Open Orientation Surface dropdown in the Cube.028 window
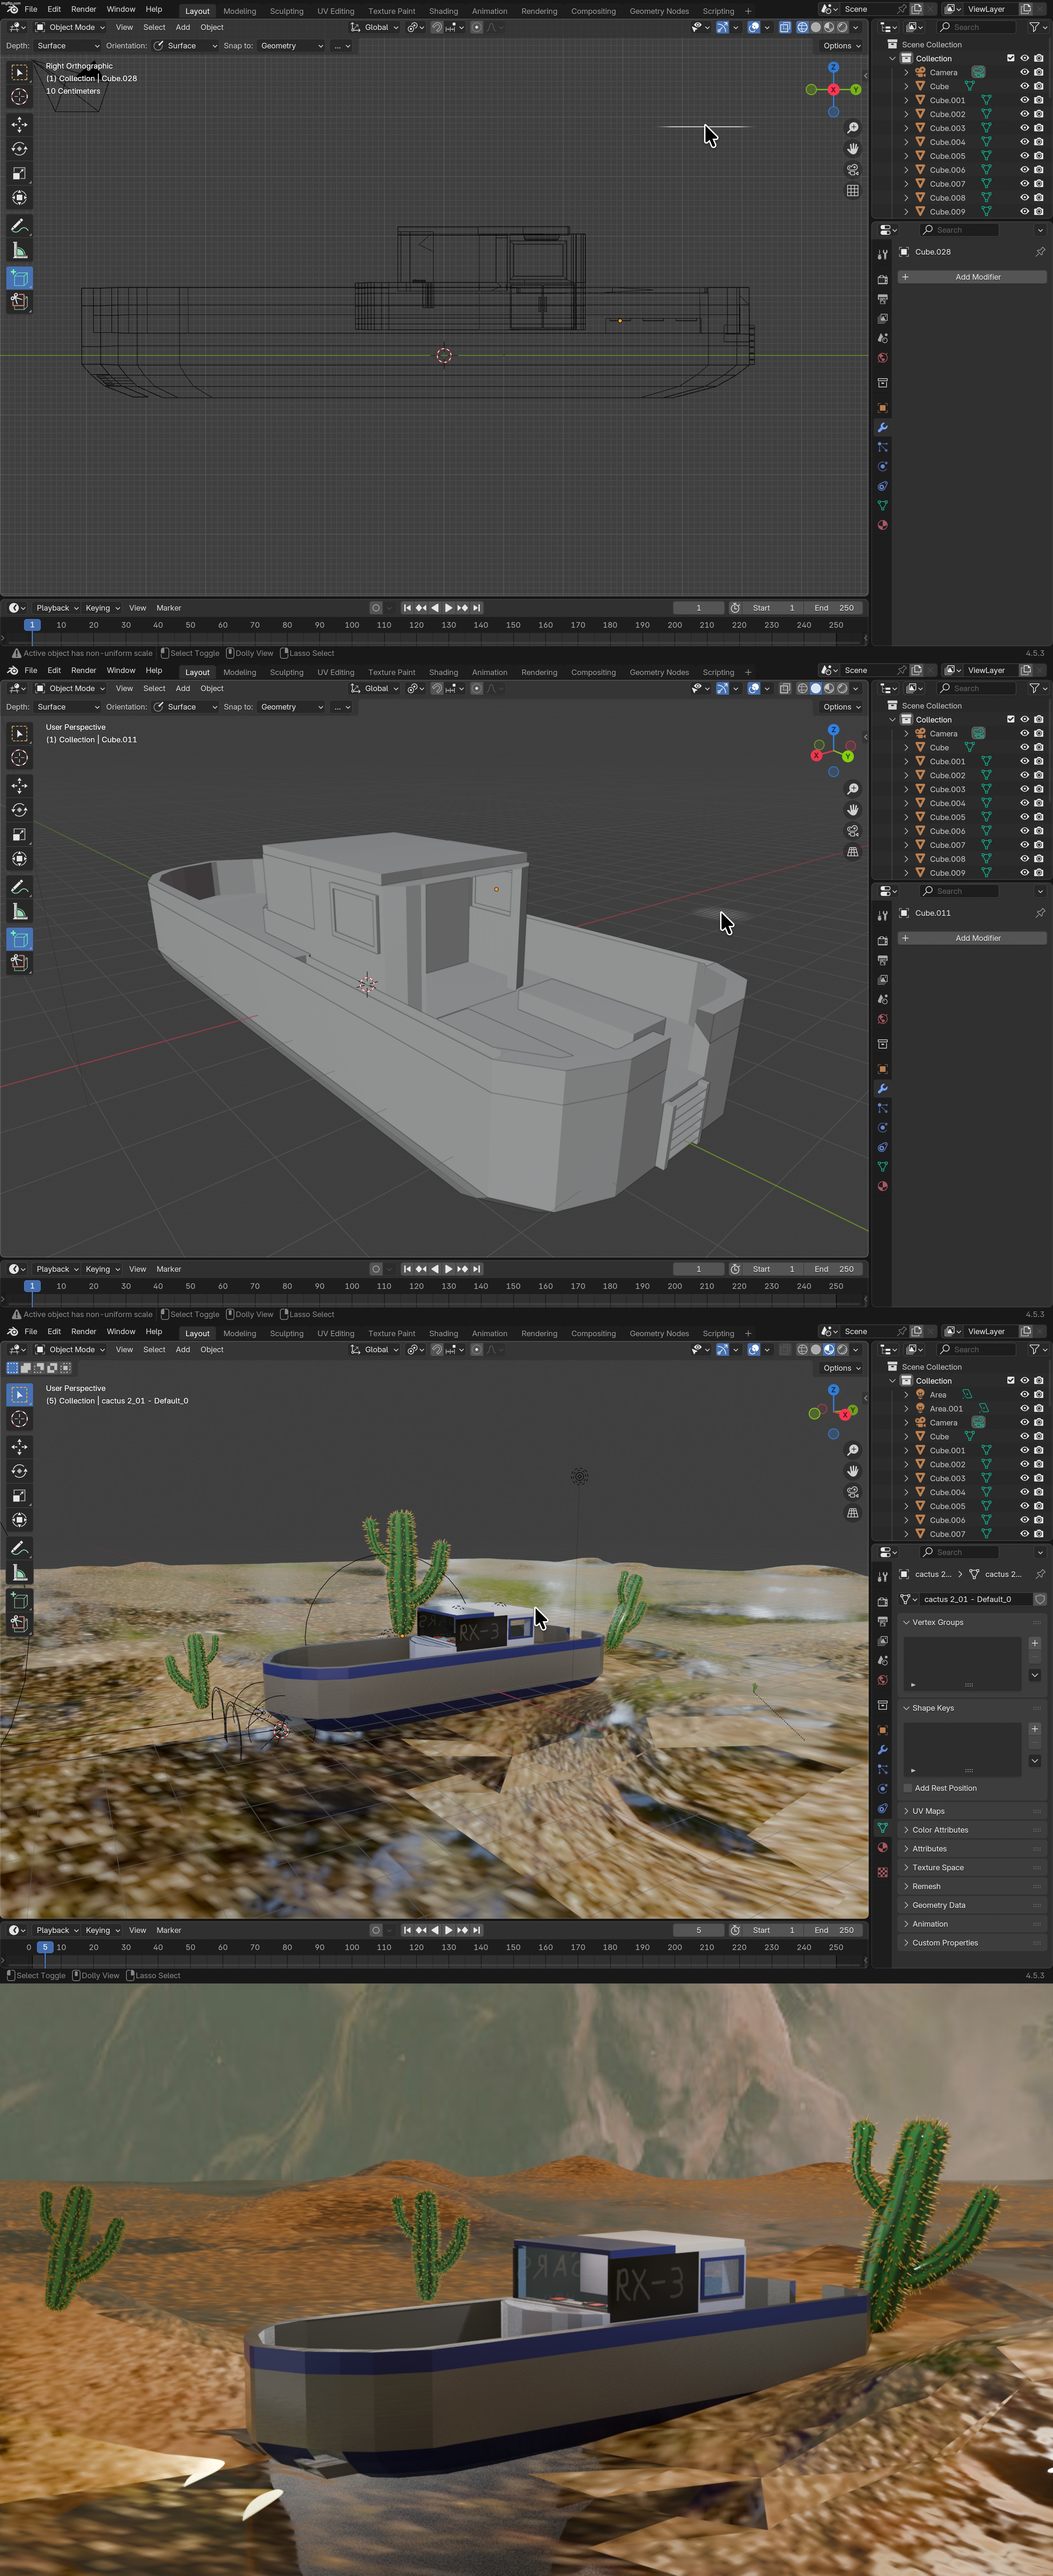The height and width of the screenshot is (2576, 1053). click(185, 46)
